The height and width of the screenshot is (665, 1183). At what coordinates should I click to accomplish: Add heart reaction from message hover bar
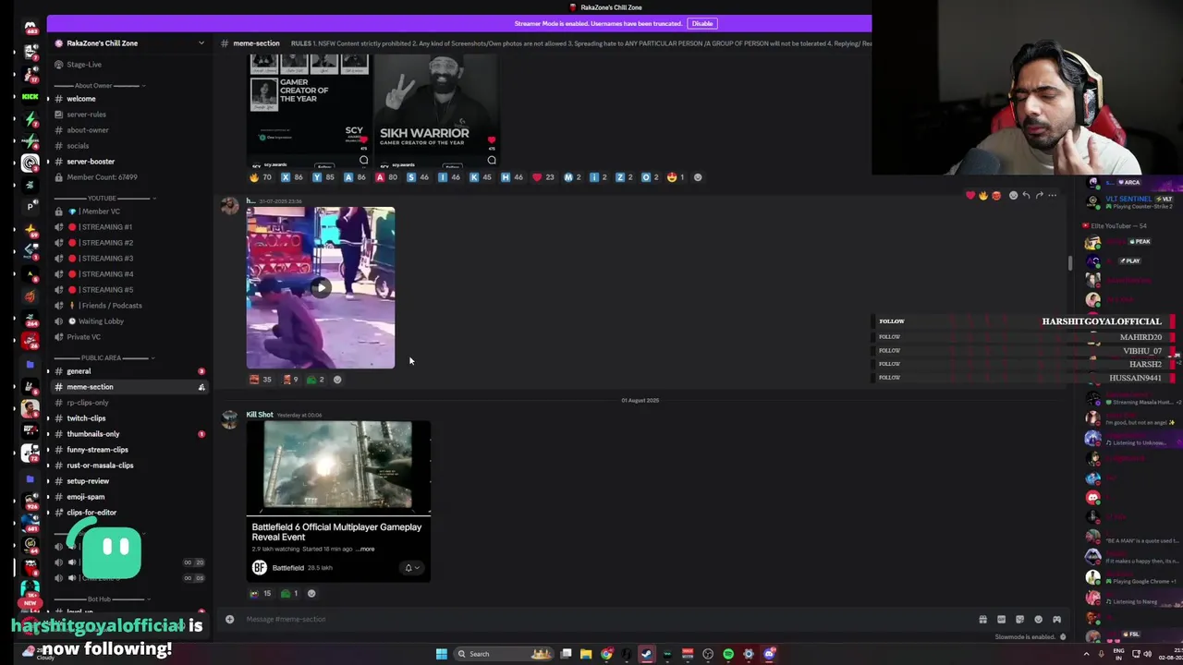pos(970,195)
